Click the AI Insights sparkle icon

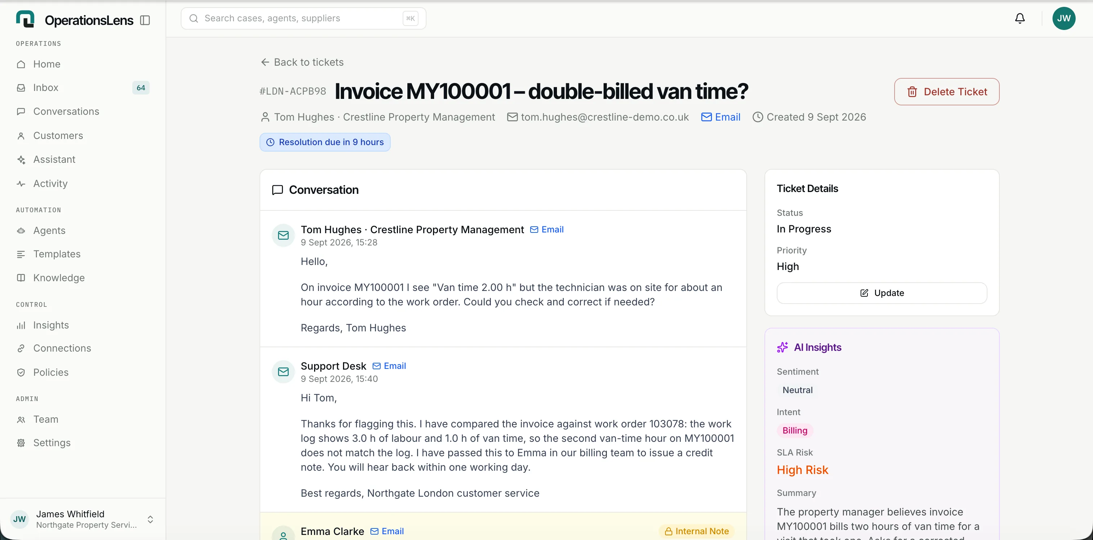click(x=783, y=348)
